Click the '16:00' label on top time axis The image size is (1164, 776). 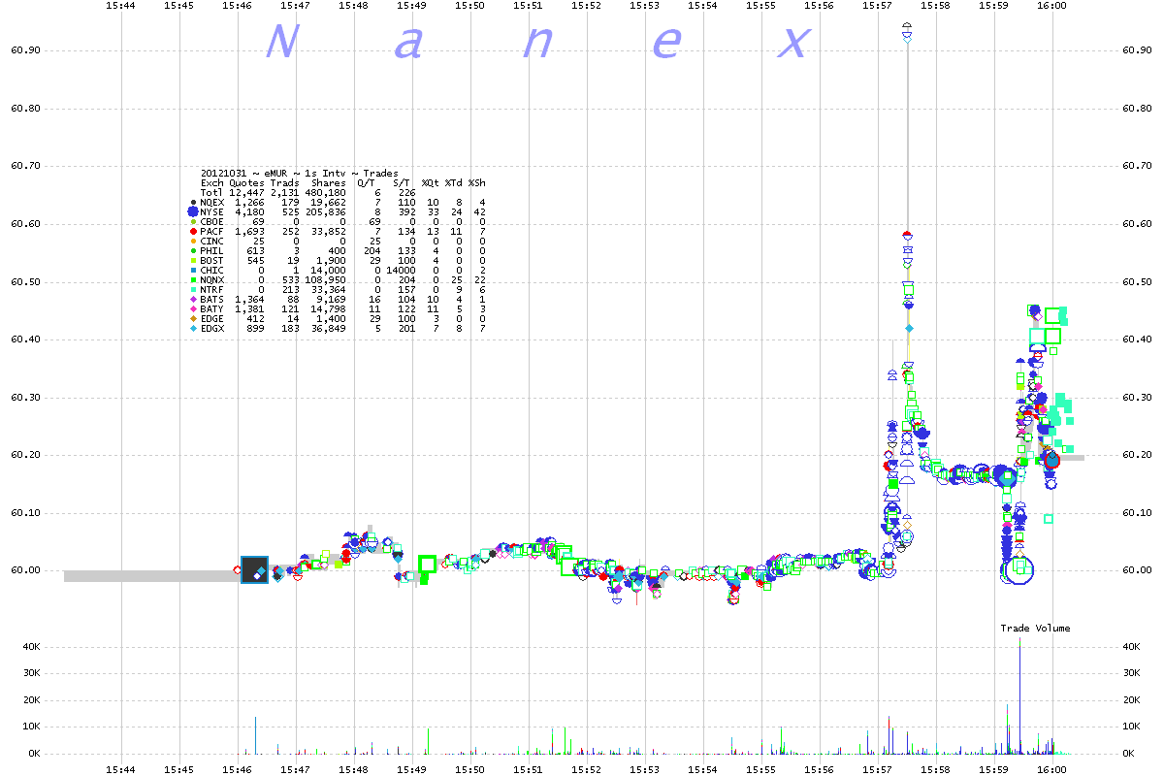(x=1052, y=6)
